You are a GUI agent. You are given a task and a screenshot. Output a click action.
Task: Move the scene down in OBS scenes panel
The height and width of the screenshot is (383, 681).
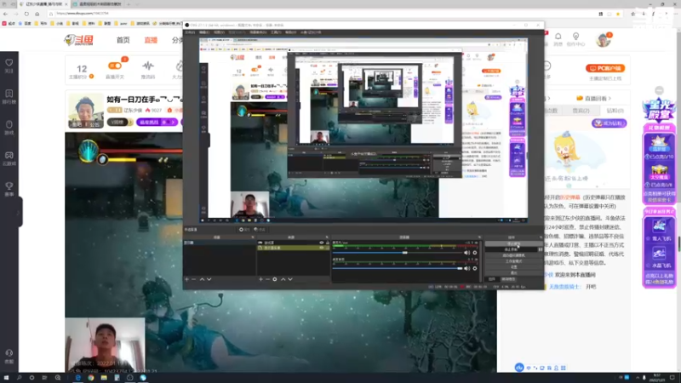coord(209,279)
